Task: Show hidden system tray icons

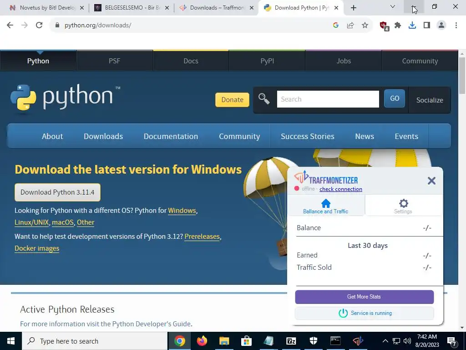Action: [385, 341]
